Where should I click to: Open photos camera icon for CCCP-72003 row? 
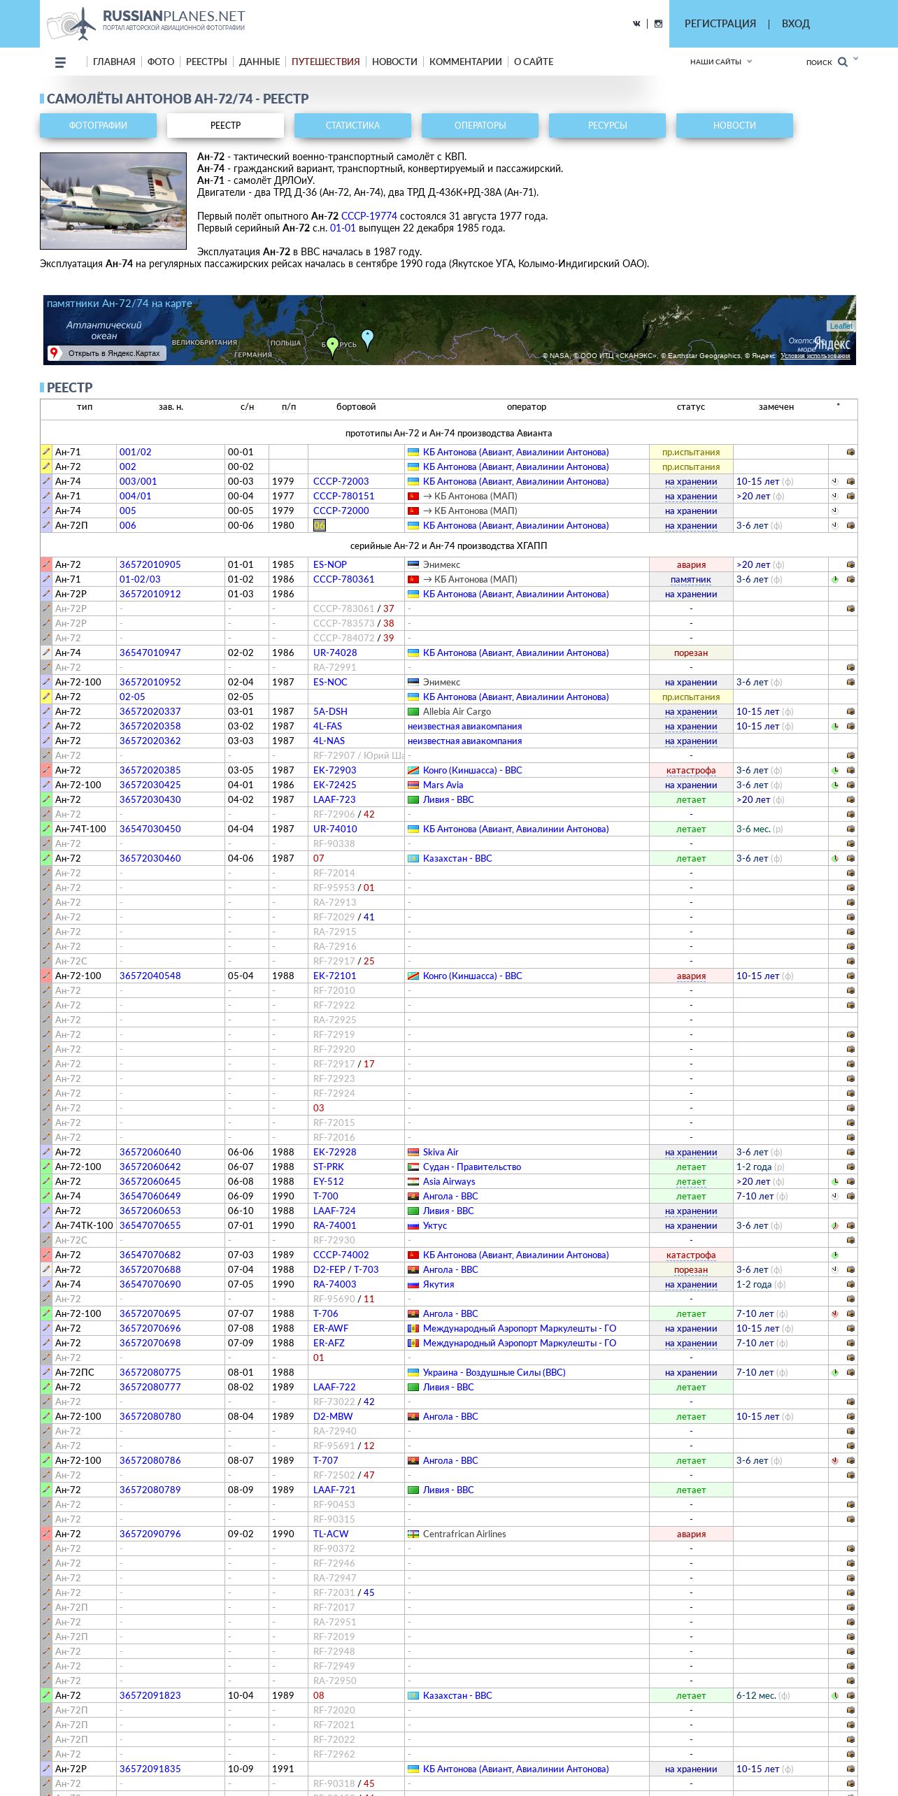point(850,481)
